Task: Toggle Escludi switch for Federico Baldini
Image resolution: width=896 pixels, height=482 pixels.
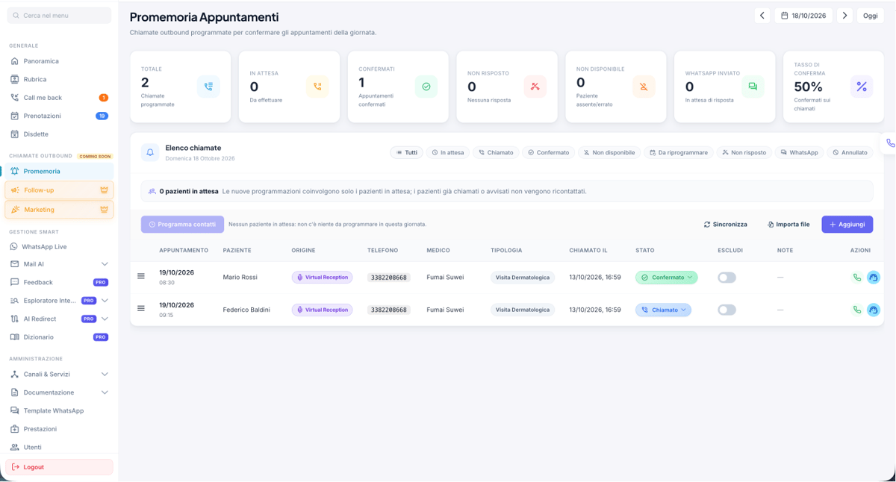Action: point(727,310)
